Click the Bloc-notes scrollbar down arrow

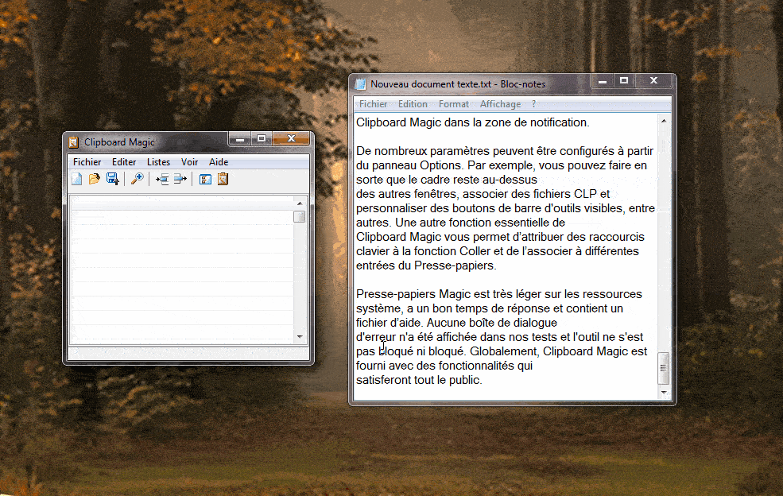click(x=664, y=391)
